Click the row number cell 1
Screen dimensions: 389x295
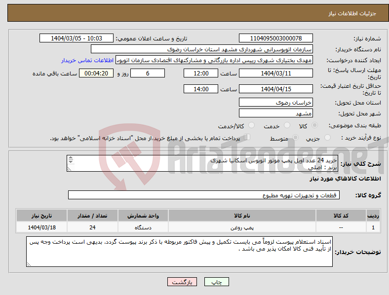click(373, 227)
